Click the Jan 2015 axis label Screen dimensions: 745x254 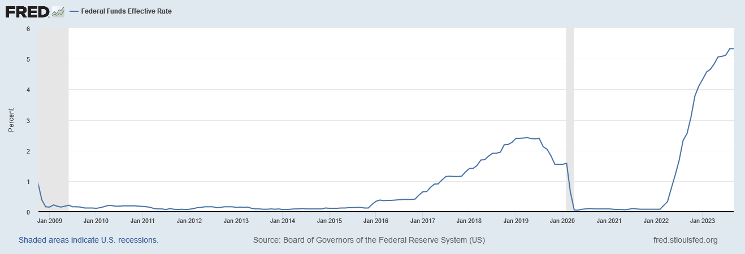(x=329, y=221)
